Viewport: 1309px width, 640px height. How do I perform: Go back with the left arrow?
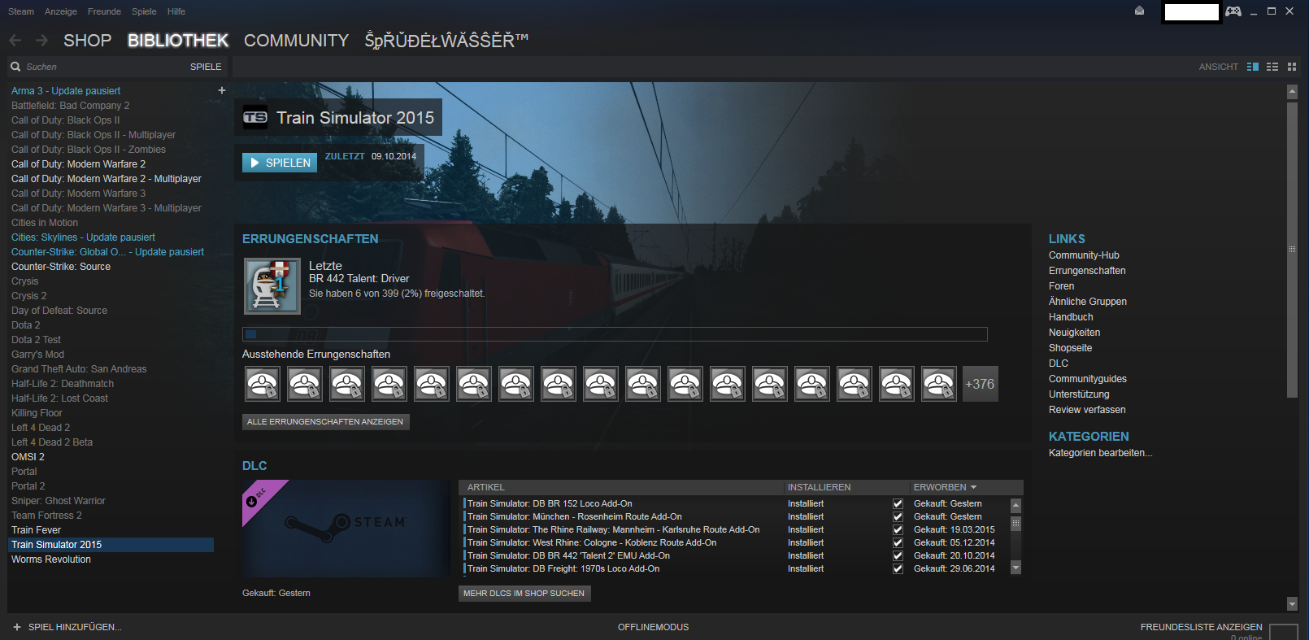(x=15, y=40)
